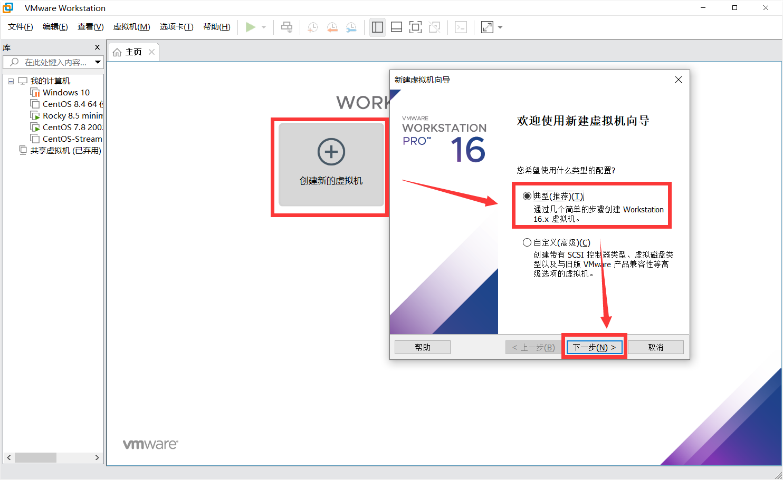This screenshot has height=480, width=783.
Task: Click the 创建新的虚拟机 tile
Action: click(x=331, y=164)
